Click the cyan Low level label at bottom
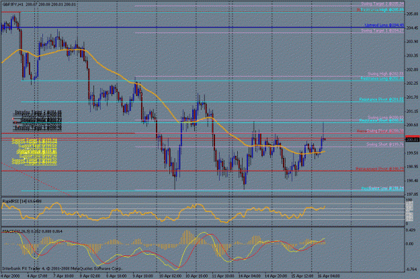The width and height of the screenshot is (420, 279). 382,189
